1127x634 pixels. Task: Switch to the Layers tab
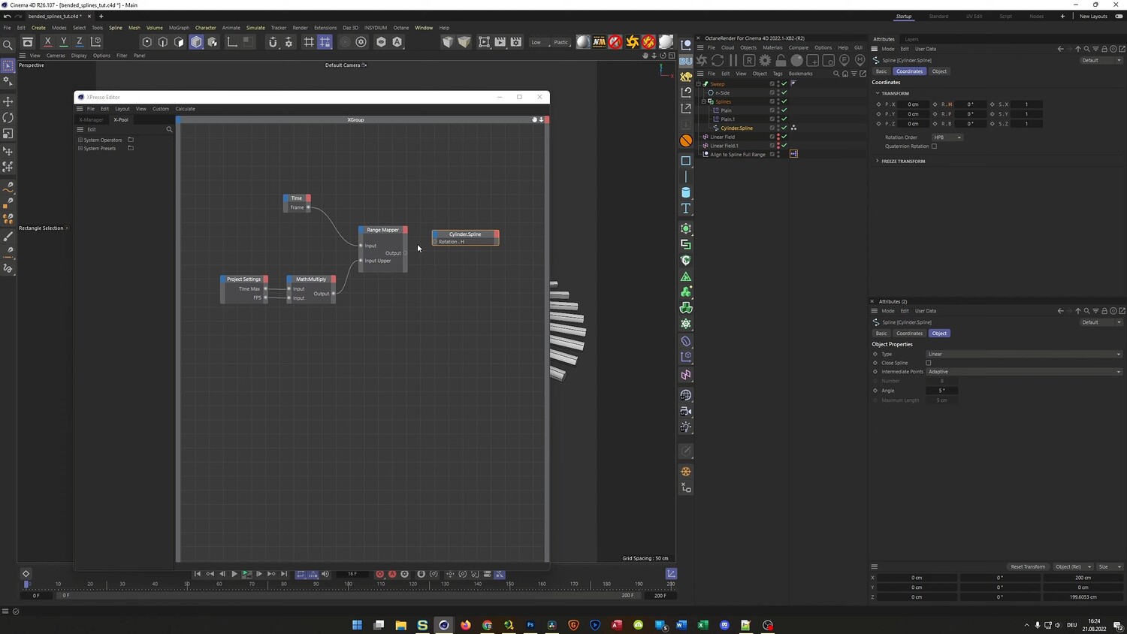911,39
